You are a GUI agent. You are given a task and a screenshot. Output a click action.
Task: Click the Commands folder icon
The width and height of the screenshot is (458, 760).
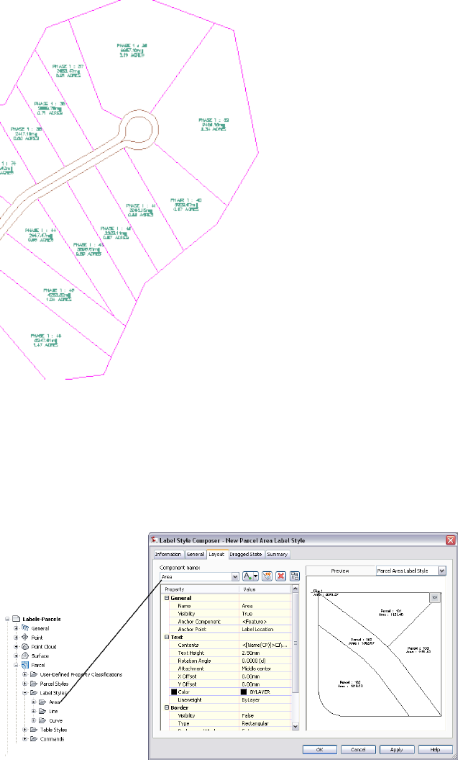pyautogui.click(x=34, y=738)
